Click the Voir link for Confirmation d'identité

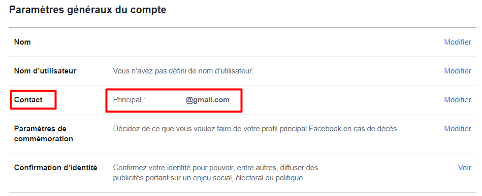[x=465, y=168]
